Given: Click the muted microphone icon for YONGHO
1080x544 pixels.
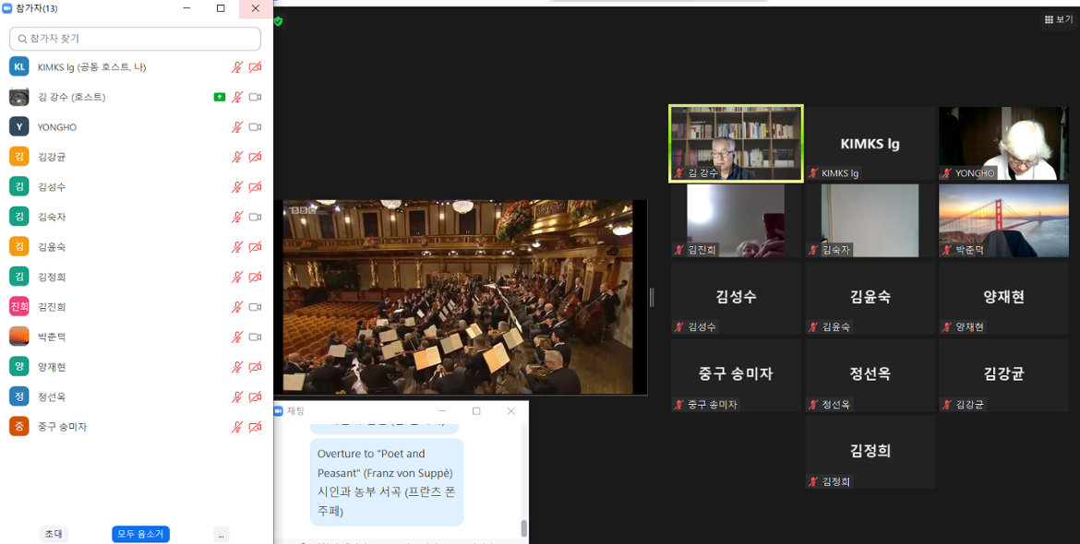Looking at the screenshot, I should [x=237, y=127].
